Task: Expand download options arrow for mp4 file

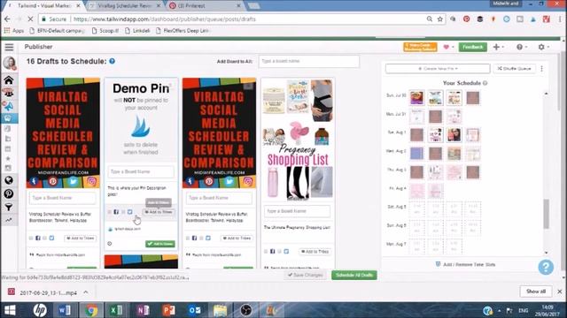Action: point(86,292)
